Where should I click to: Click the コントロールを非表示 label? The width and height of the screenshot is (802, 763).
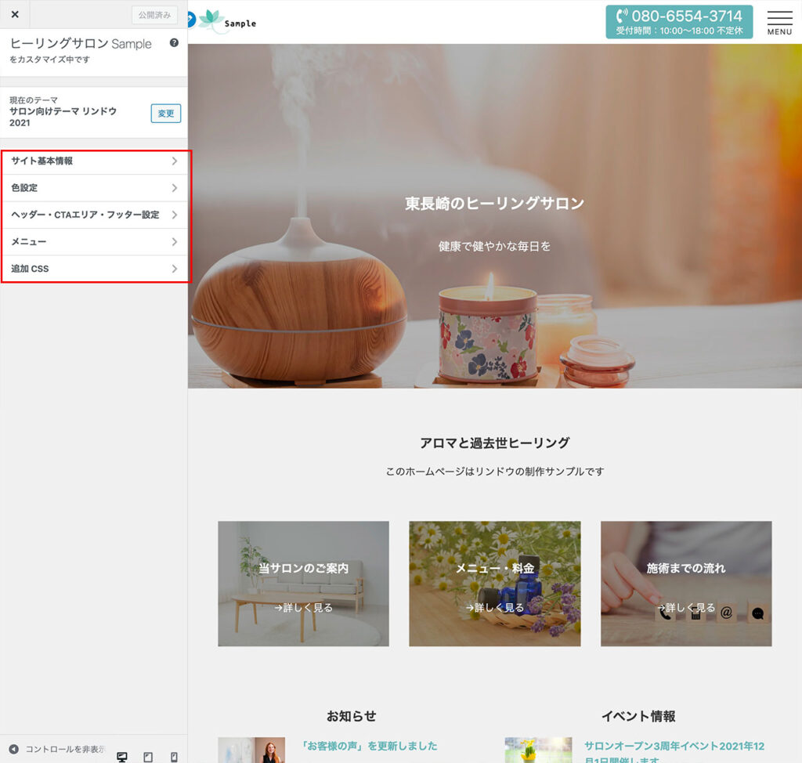click(x=66, y=749)
